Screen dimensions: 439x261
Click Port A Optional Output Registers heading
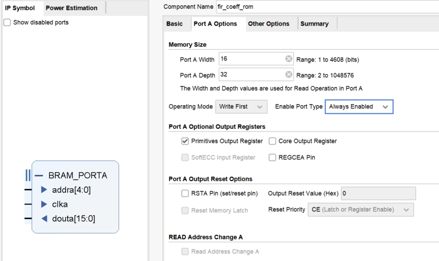(x=217, y=127)
